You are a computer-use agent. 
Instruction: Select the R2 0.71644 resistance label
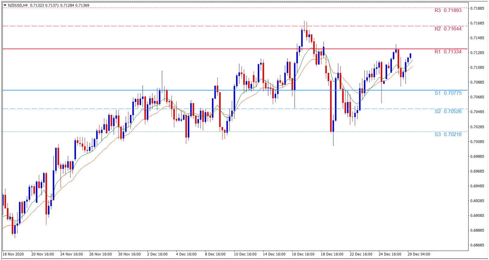tap(448, 29)
